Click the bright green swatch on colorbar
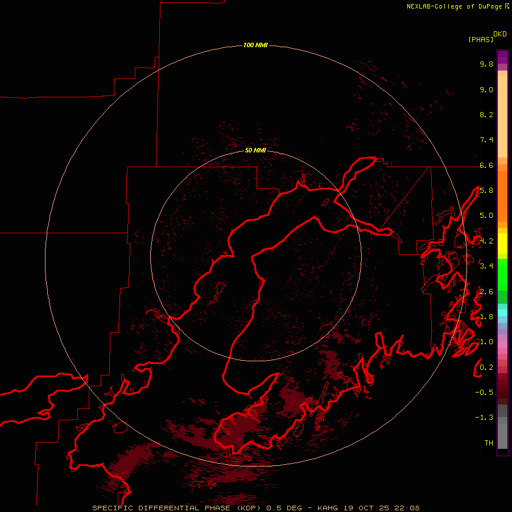 click(502, 275)
